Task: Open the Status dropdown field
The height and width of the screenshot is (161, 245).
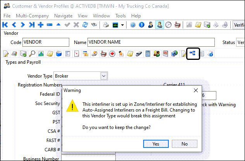Action: click(x=240, y=42)
